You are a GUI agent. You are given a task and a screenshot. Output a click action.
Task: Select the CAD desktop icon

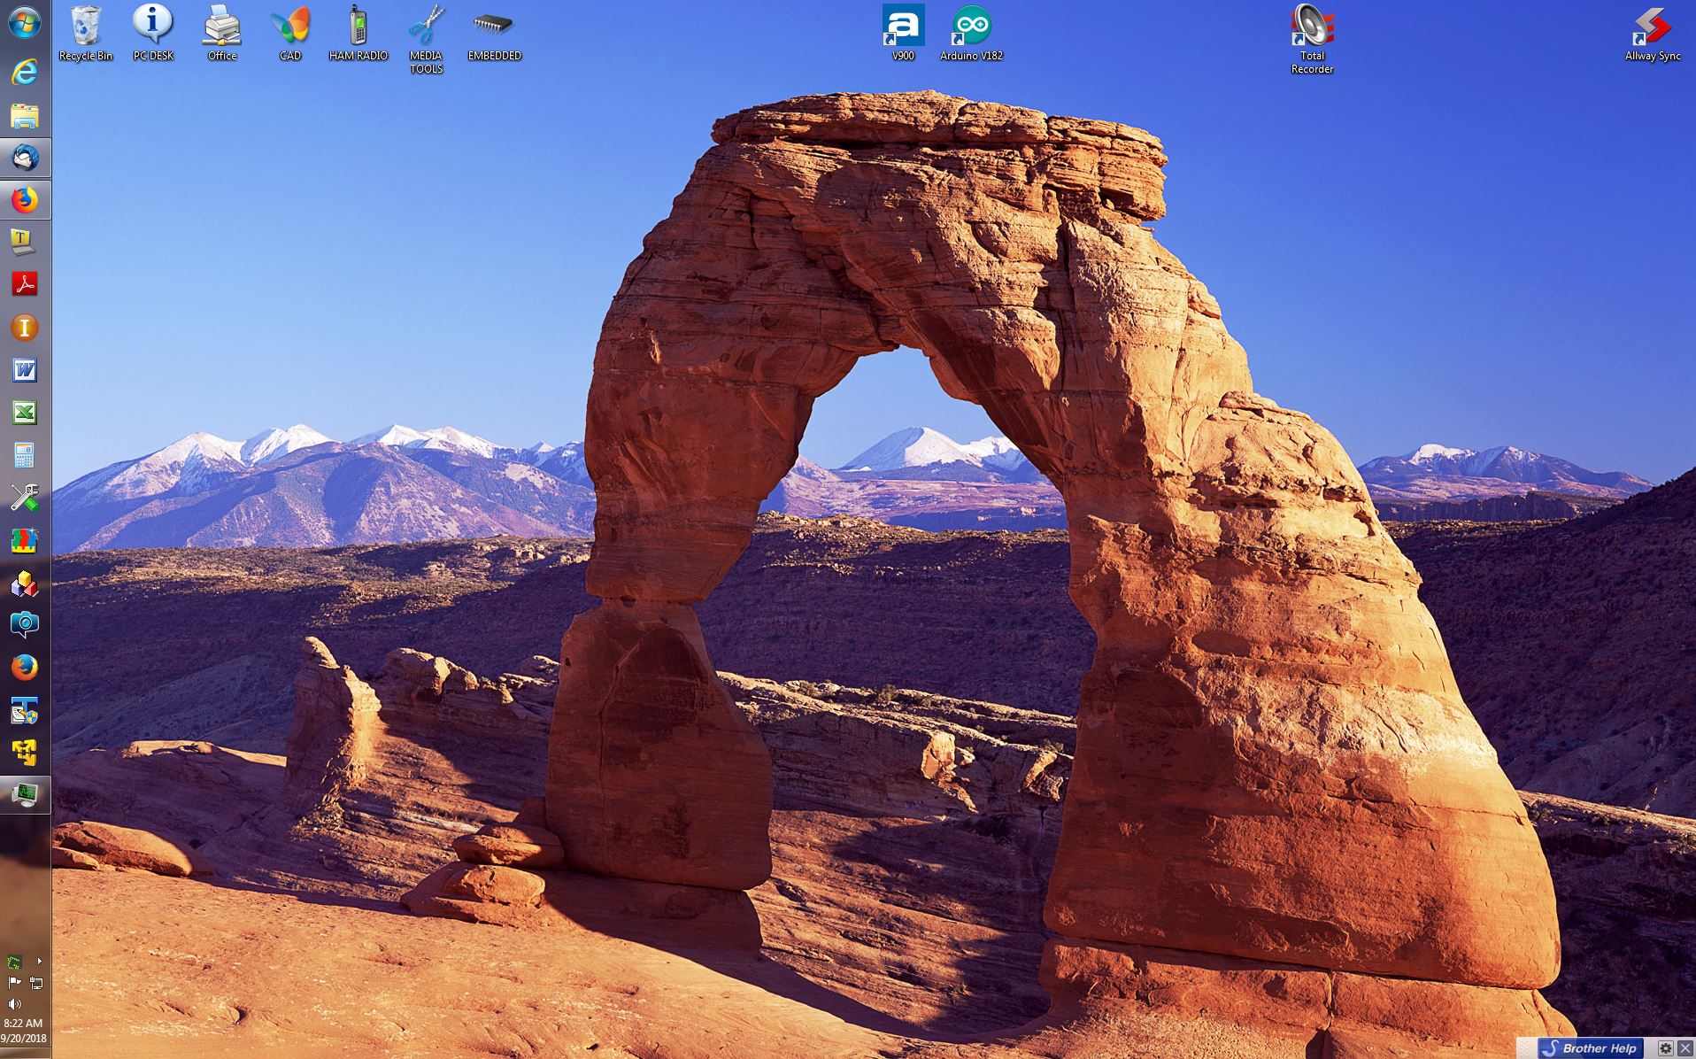click(290, 34)
